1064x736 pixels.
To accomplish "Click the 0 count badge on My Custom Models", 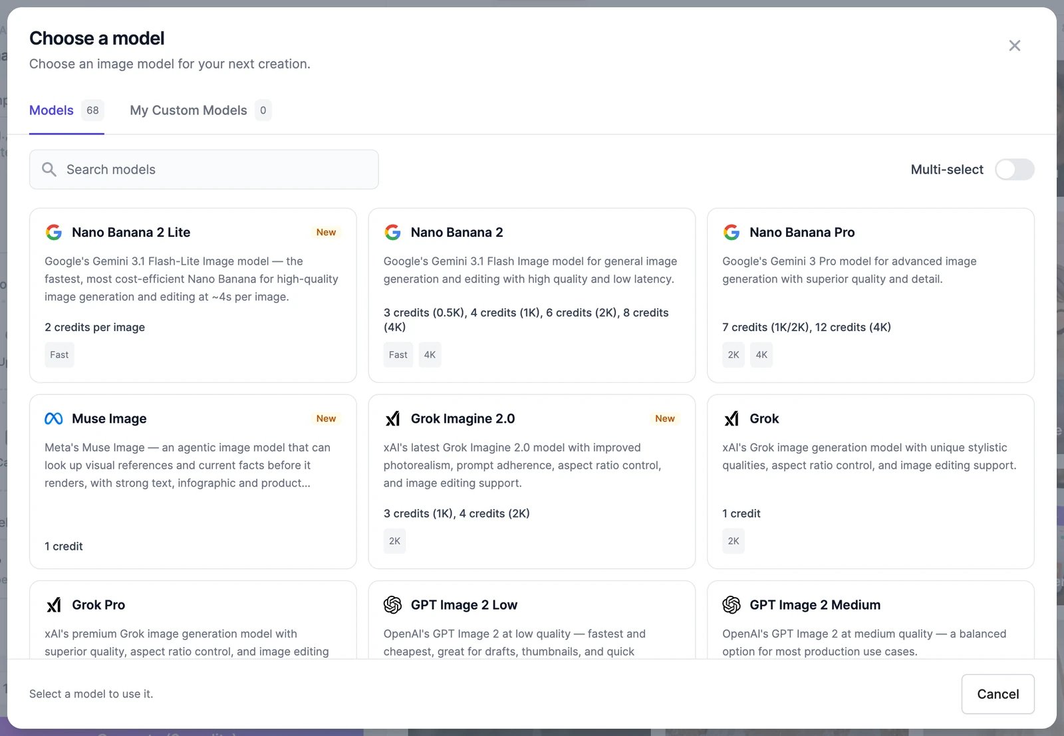I will 263,110.
